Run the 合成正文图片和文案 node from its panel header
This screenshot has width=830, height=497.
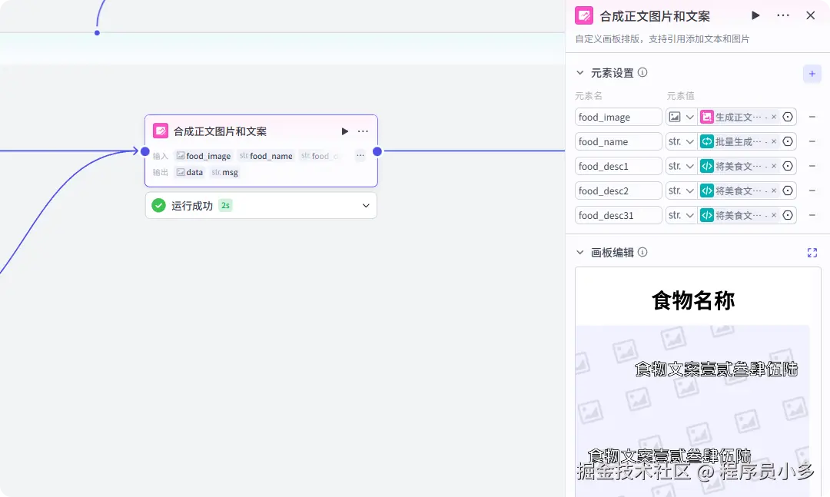755,15
